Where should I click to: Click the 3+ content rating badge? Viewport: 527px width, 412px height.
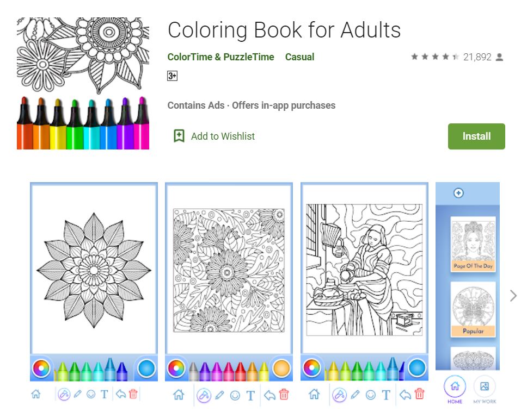click(x=172, y=76)
